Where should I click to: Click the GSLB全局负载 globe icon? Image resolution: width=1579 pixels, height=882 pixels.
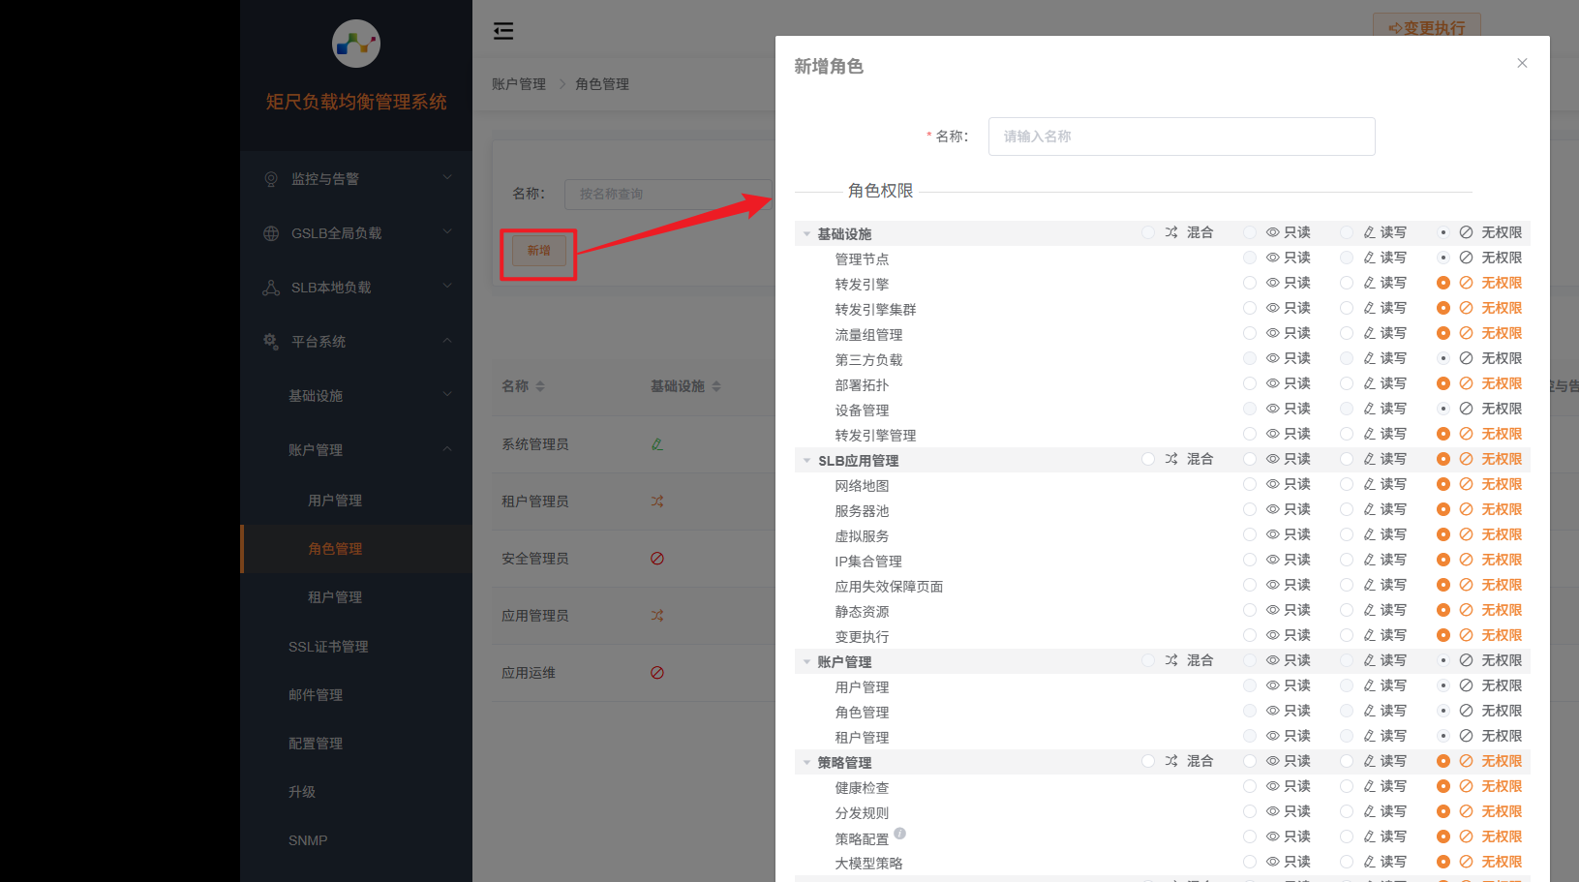[x=271, y=232]
